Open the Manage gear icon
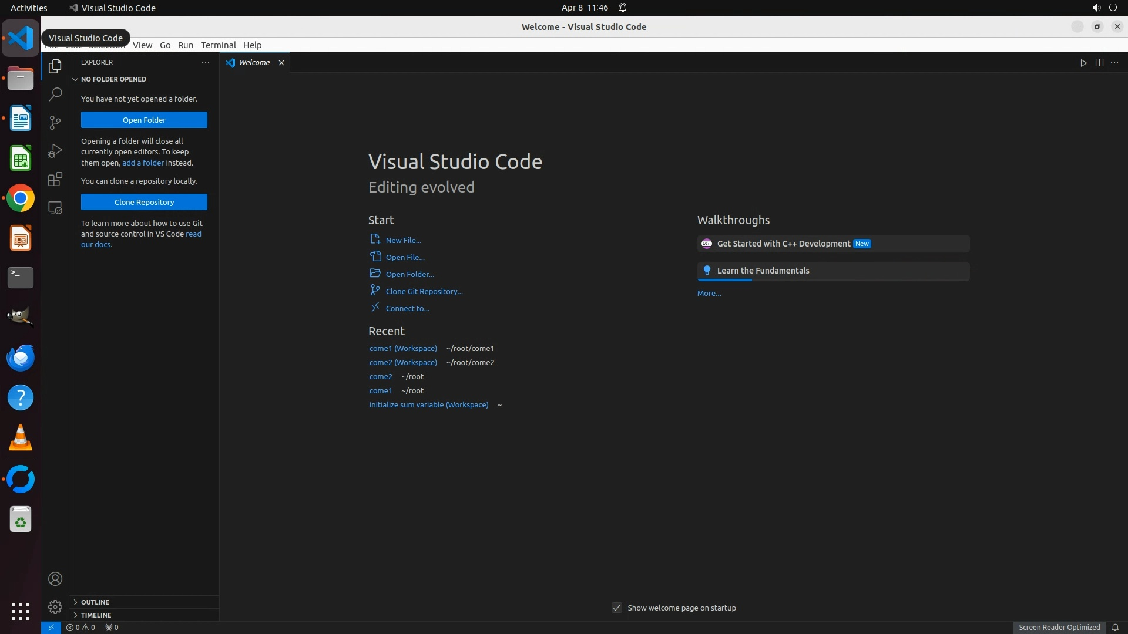 pyautogui.click(x=55, y=606)
